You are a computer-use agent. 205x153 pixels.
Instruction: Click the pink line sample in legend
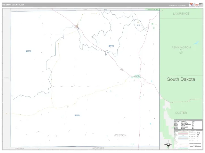(183, 134)
